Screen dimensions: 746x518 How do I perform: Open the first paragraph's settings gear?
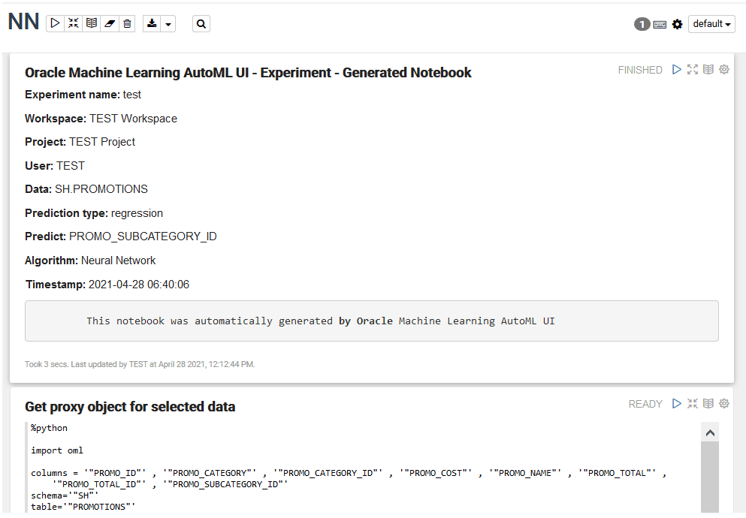coord(723,69)
